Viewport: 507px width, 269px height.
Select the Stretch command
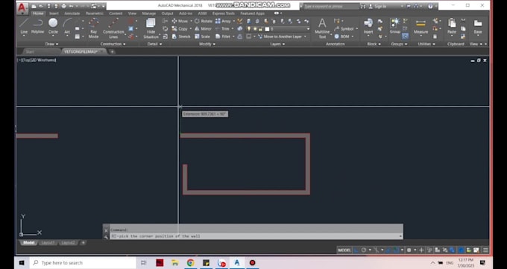pyautogui.click(x=181, y=37)
